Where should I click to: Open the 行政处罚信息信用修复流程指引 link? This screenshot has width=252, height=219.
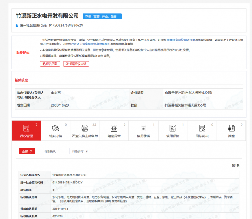[x=91, y=44]
